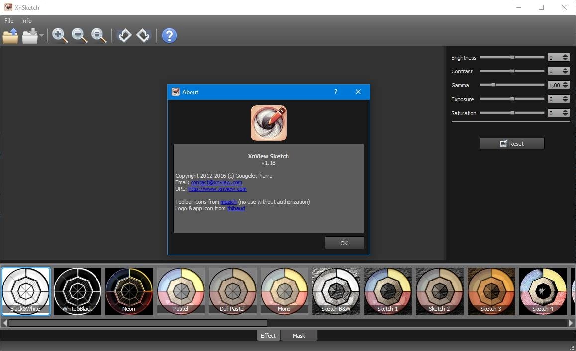Click the Gamma value field

click(555, 85)
